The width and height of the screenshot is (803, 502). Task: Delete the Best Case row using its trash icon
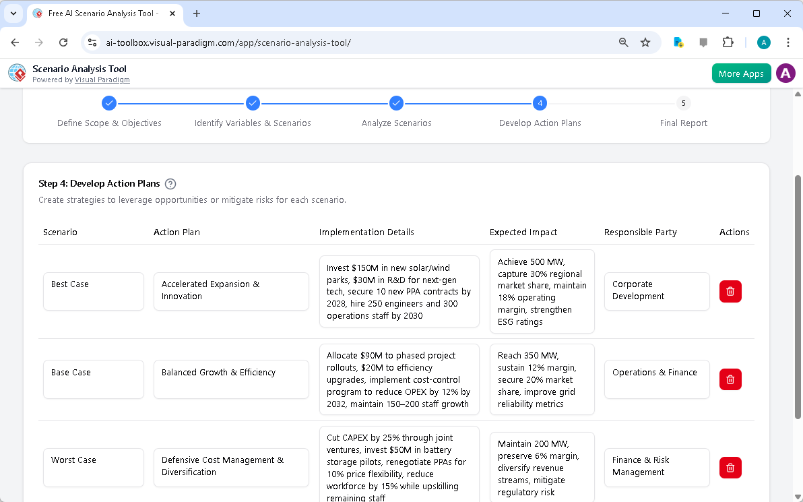coord(730,291)
